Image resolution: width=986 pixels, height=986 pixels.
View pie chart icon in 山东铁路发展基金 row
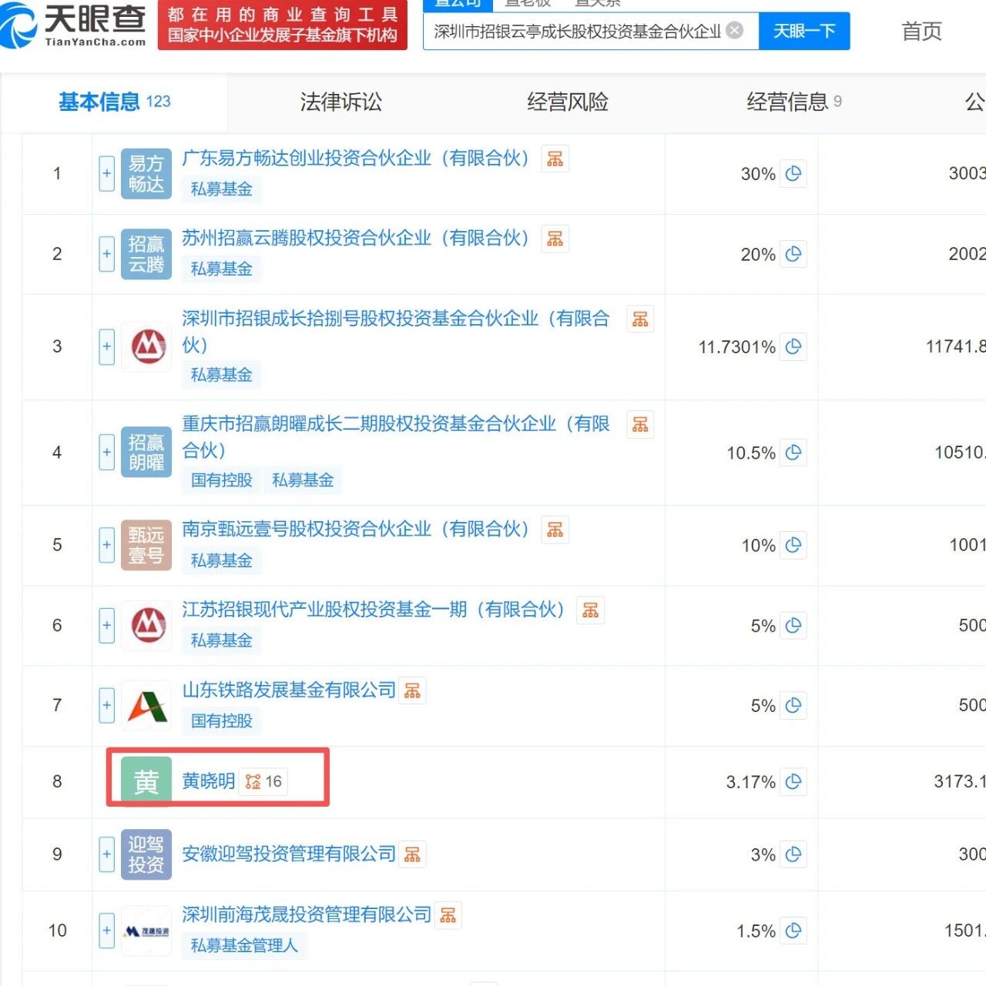(793, 706)
